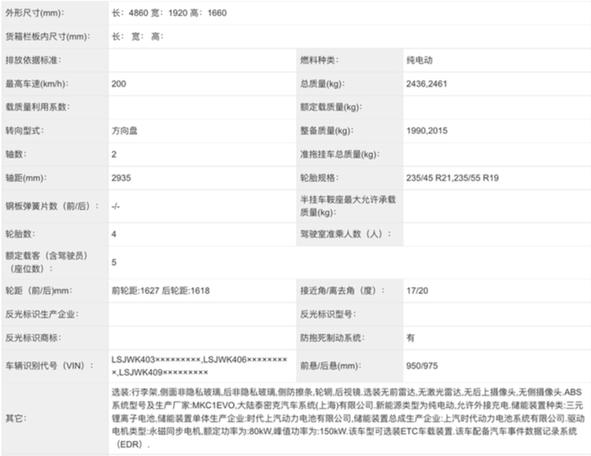Click the 货箱栏板内尺寸(mm) label

coord(48,37)
